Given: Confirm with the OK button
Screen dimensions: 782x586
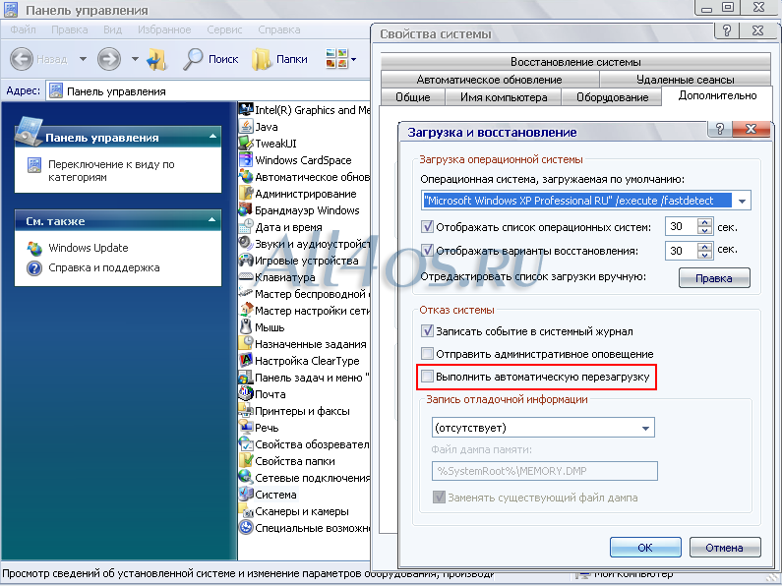Looking at the screenshot, I should tap(645, 547).
